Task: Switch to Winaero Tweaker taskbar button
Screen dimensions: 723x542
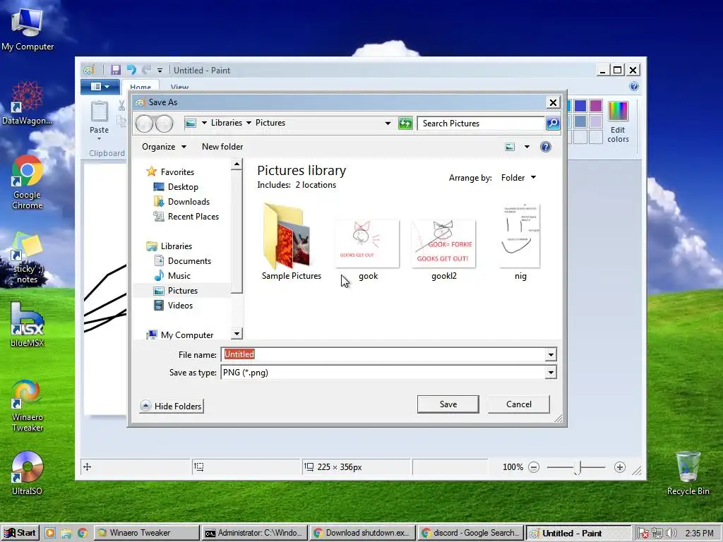Action: point(147,533)
